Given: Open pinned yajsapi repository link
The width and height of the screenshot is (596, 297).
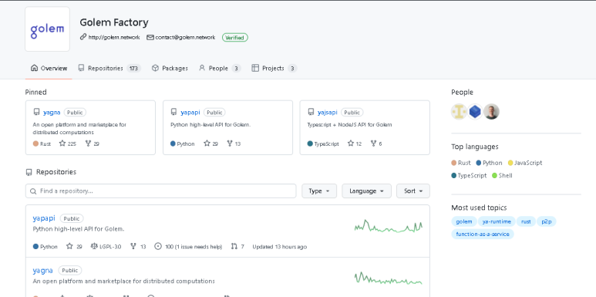Looking at the screenshot, I should (327, 112).
